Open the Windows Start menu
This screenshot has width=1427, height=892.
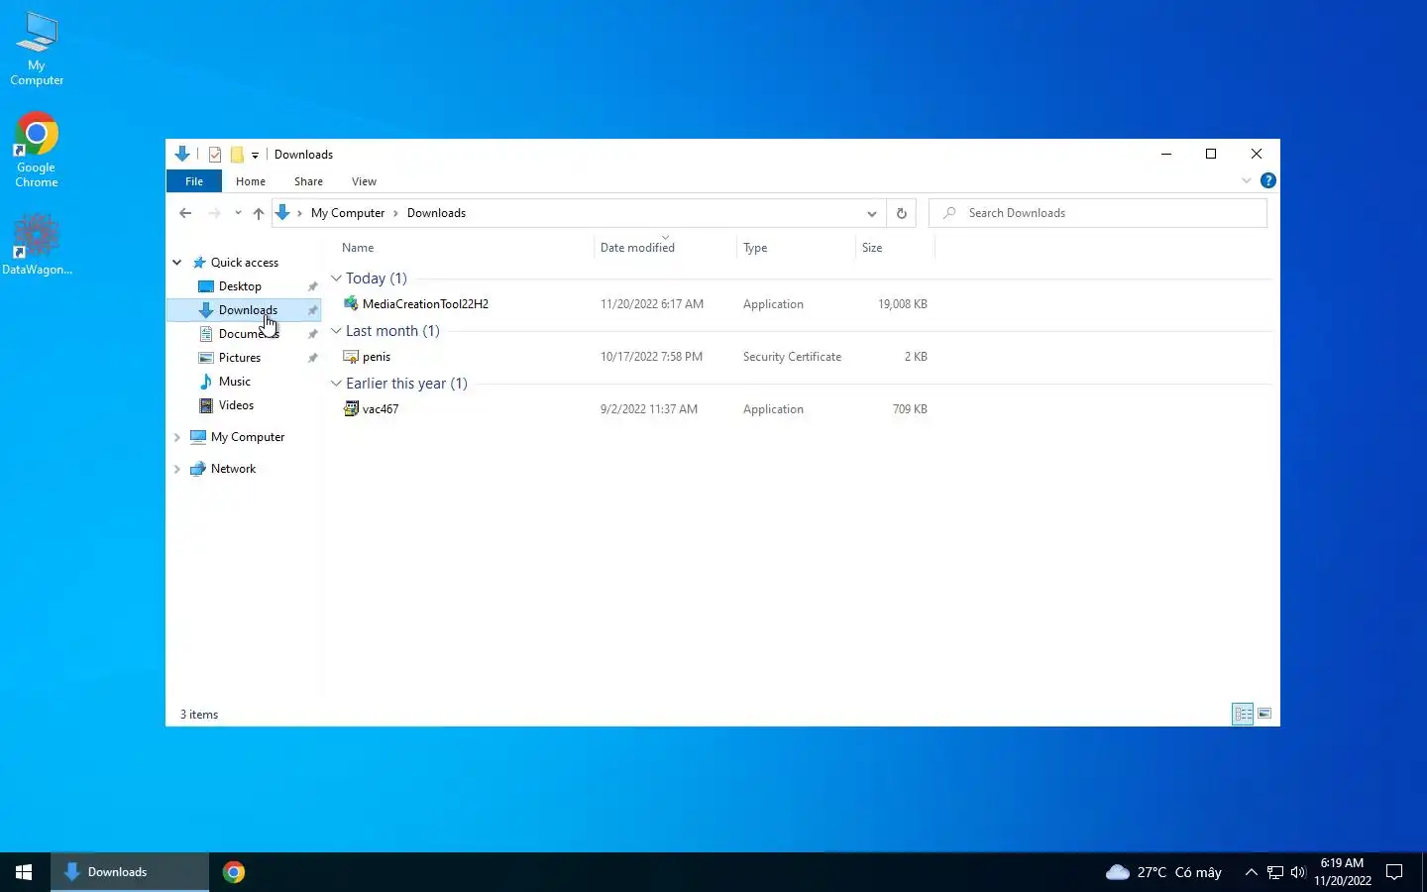coord(24,872)
